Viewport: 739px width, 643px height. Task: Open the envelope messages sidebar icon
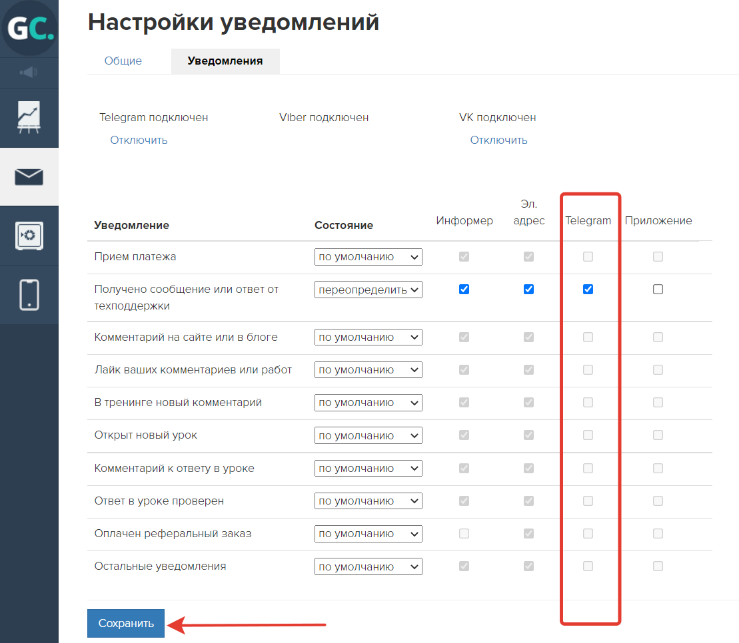29,177
